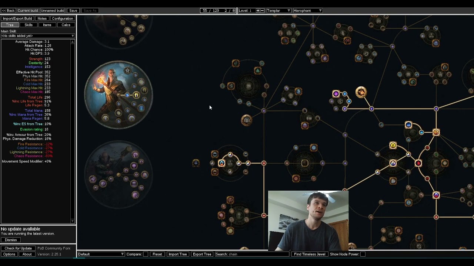
Task: Click the orange notable below the upper-right purple junction
Action: pyautogui.click(x=436, y=132)
